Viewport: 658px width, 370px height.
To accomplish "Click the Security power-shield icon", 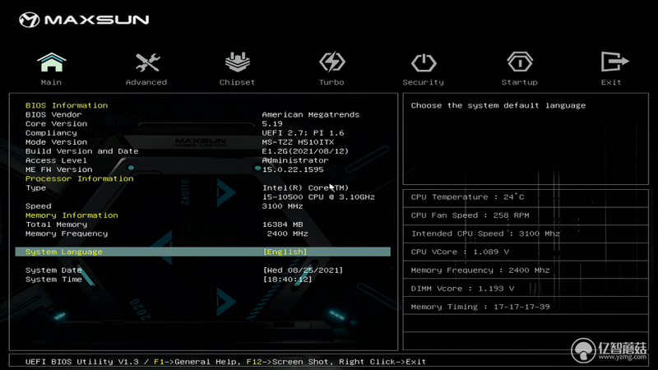I will [424, 63].
